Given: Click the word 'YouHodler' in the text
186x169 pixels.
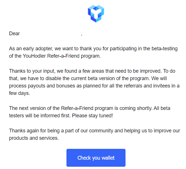Looking at the screenshot, I should coord(34,56).
